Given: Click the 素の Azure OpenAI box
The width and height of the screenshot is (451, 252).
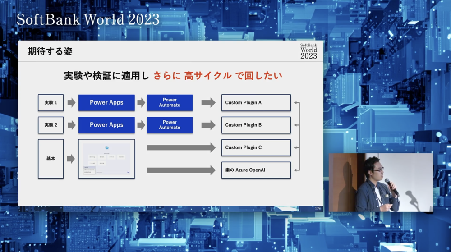Looking at the screenshot, I should [256, 170].
